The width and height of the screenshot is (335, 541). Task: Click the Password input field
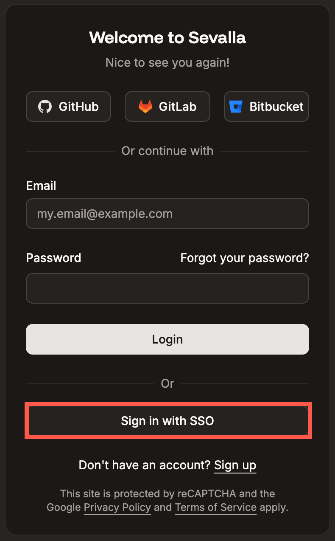coord(167,288)
